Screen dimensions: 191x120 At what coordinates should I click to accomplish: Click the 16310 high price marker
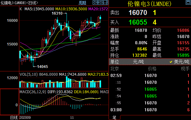pyautogui.click(x=57, y=13)
